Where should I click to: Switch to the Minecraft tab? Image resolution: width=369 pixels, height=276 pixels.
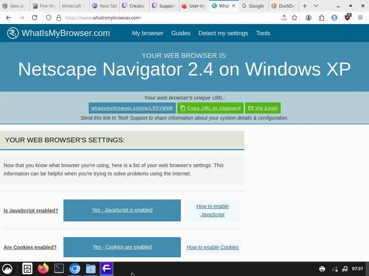coord(74,6)
